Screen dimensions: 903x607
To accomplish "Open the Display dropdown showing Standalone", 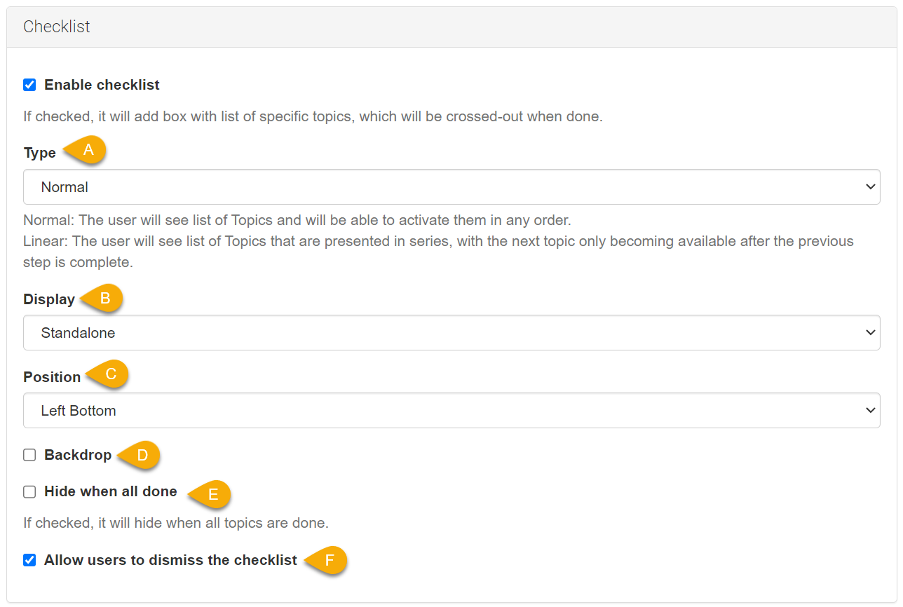I will [x=451, y=333].
